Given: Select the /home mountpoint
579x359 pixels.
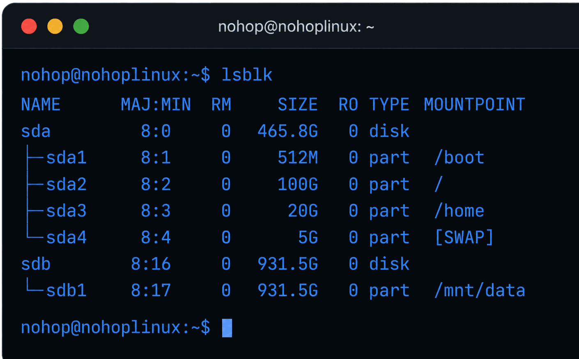Looking at the screenshot, I should (459, 211).
